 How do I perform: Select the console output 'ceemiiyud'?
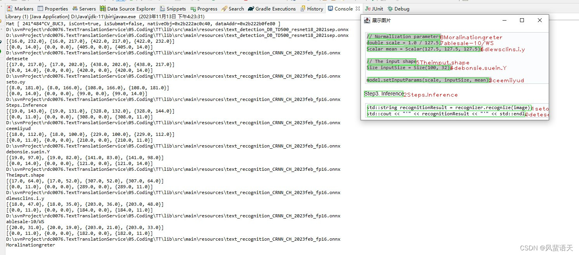(18, 128)
